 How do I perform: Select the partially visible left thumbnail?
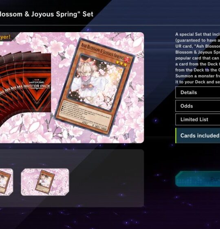[x=6, y=182]
